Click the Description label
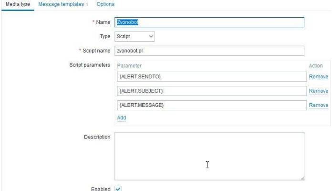 97,137
